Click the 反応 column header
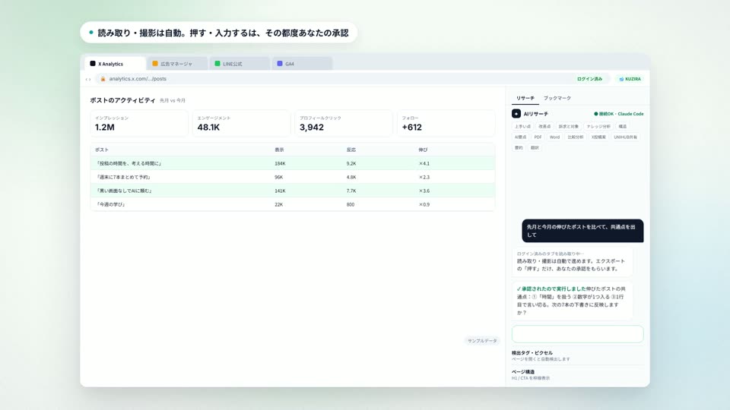Screen dimensions: 730x410 pyautogui.click(x=351, y=150)
